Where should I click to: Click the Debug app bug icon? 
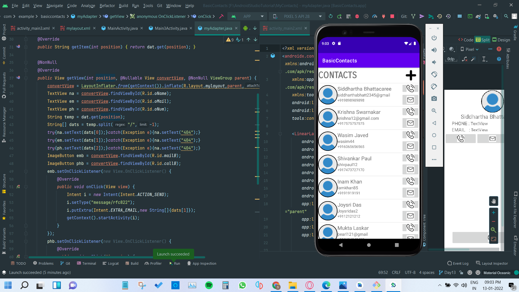pyautogui.click(x=357, y=16)
